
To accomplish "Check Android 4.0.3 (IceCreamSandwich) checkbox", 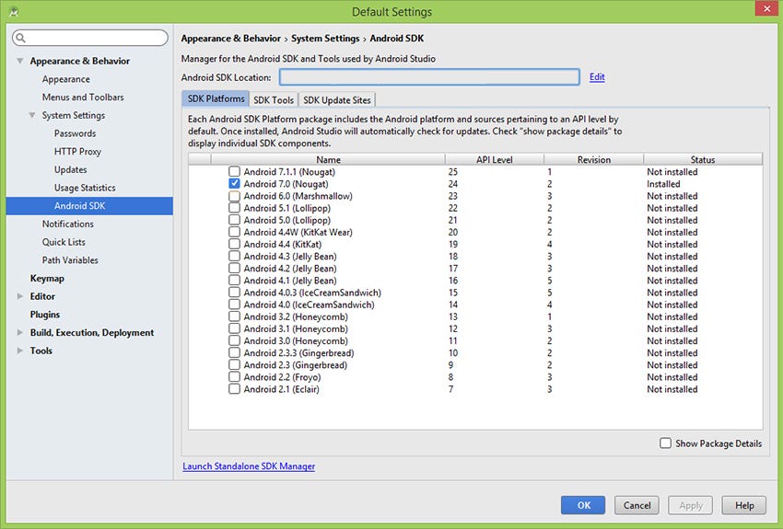I will (x=234, y=293).
